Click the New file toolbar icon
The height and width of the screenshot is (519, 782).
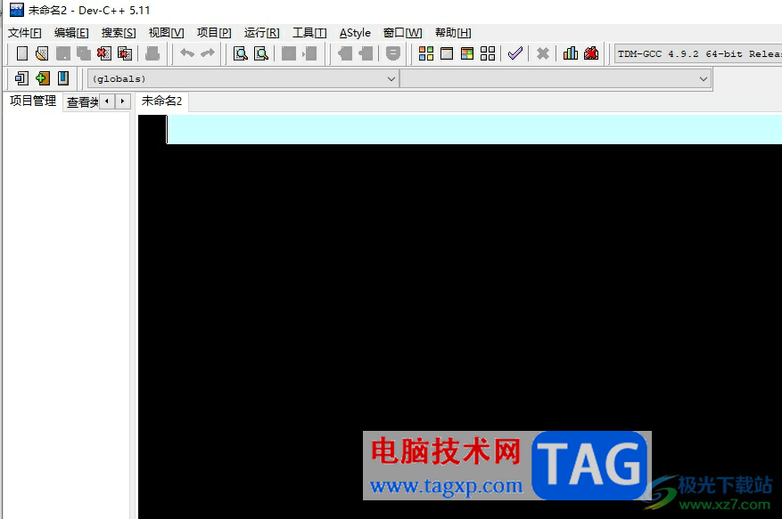[22, 53]
